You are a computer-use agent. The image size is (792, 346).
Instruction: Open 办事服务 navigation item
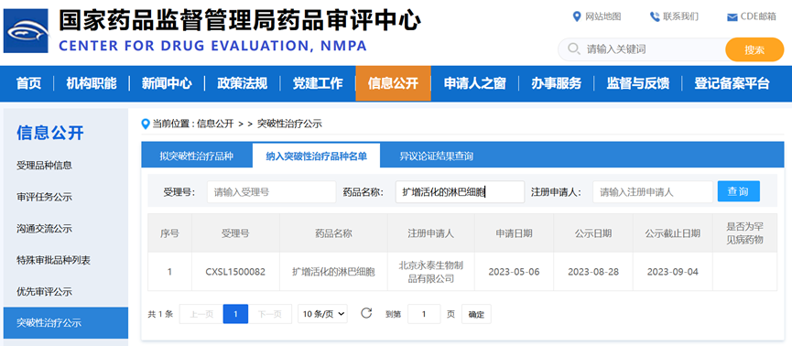[x=556, y=83]
